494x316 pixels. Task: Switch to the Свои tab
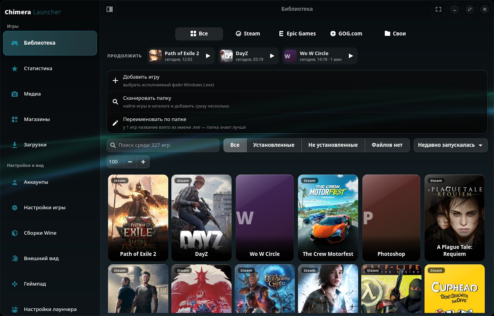pyautogui.click(x=395, y=34)
